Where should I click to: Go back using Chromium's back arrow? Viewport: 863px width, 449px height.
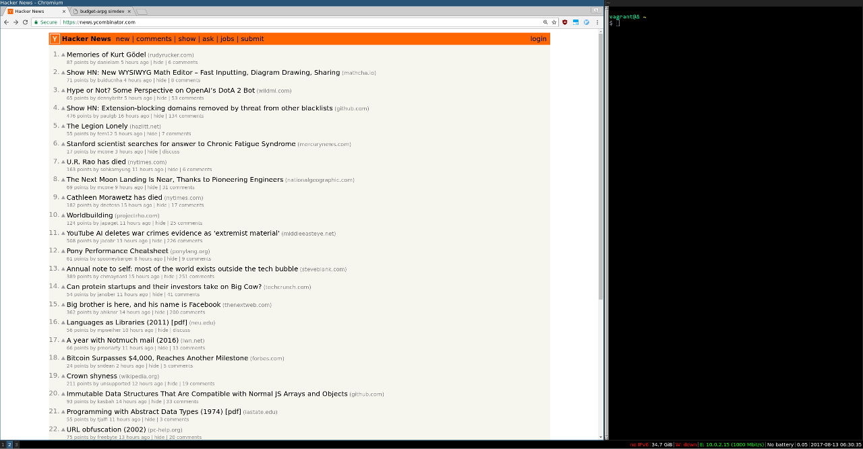pyautogui.click(x=6, y=22)
